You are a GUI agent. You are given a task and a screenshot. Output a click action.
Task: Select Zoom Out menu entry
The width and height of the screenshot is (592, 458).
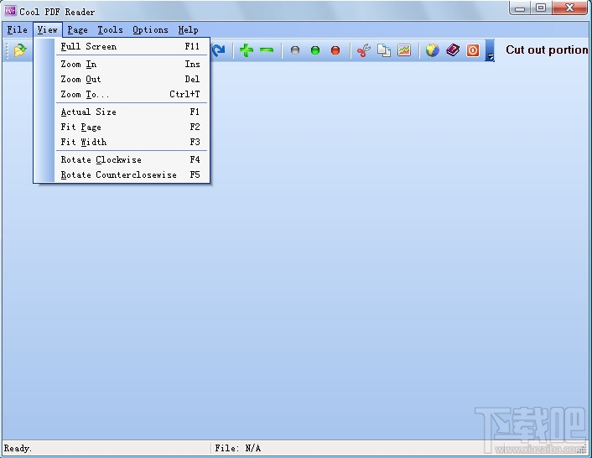coord(132,80)
